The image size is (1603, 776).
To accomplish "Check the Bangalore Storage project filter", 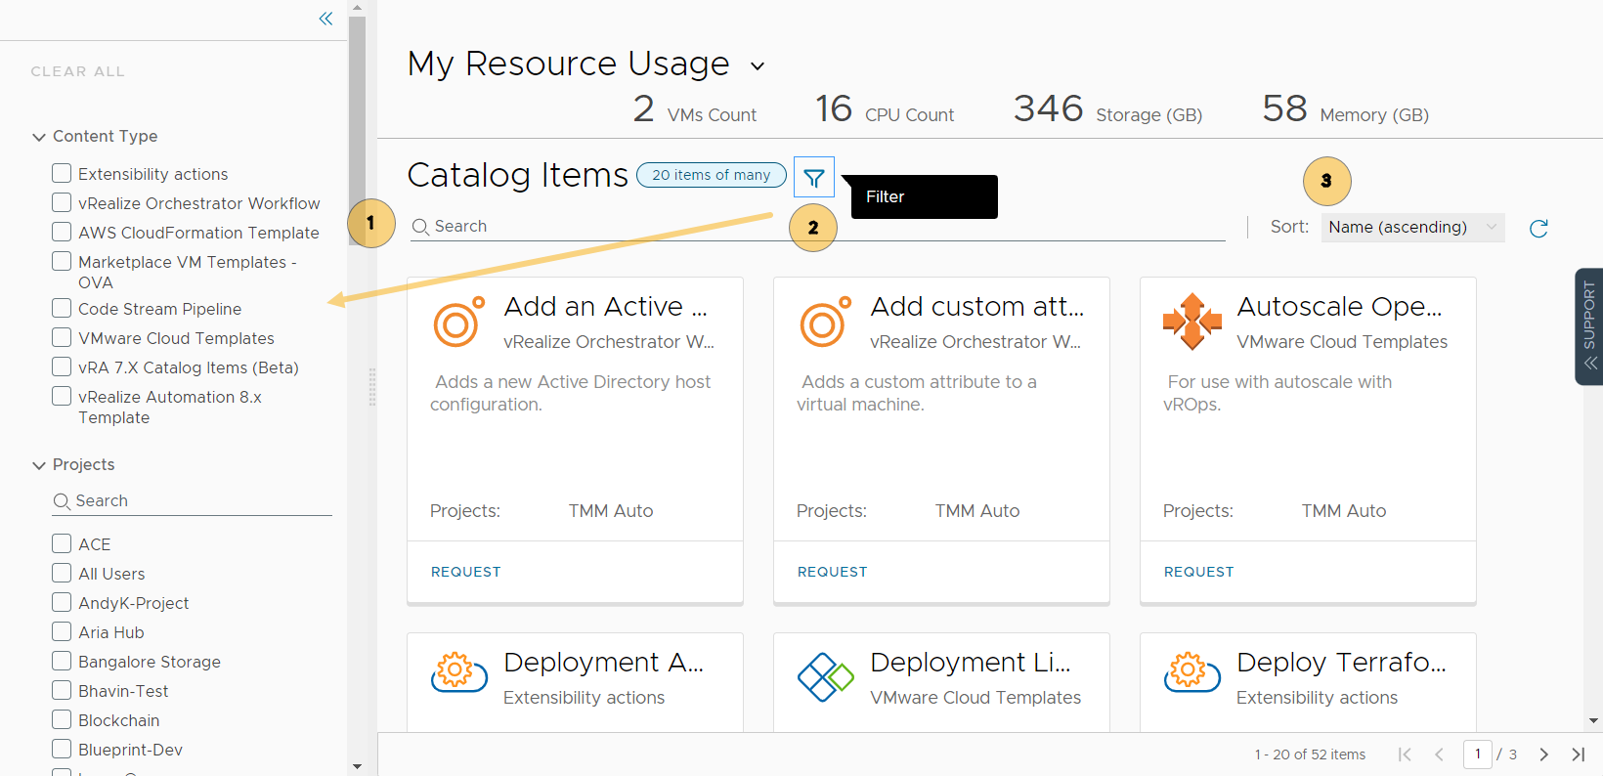I will coord(62,661).
